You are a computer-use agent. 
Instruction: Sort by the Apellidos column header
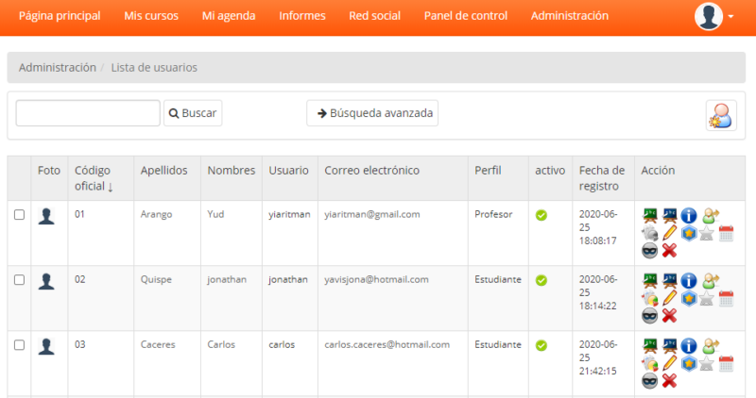click(x=163, y=171)
